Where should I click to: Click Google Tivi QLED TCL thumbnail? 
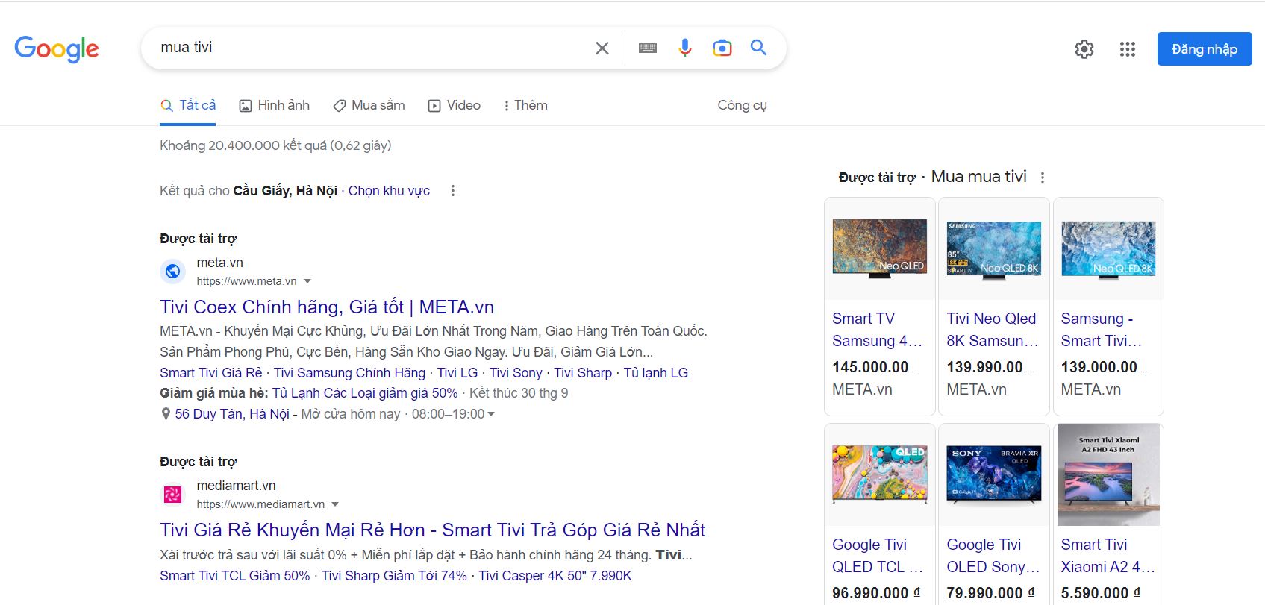point(880,474)
